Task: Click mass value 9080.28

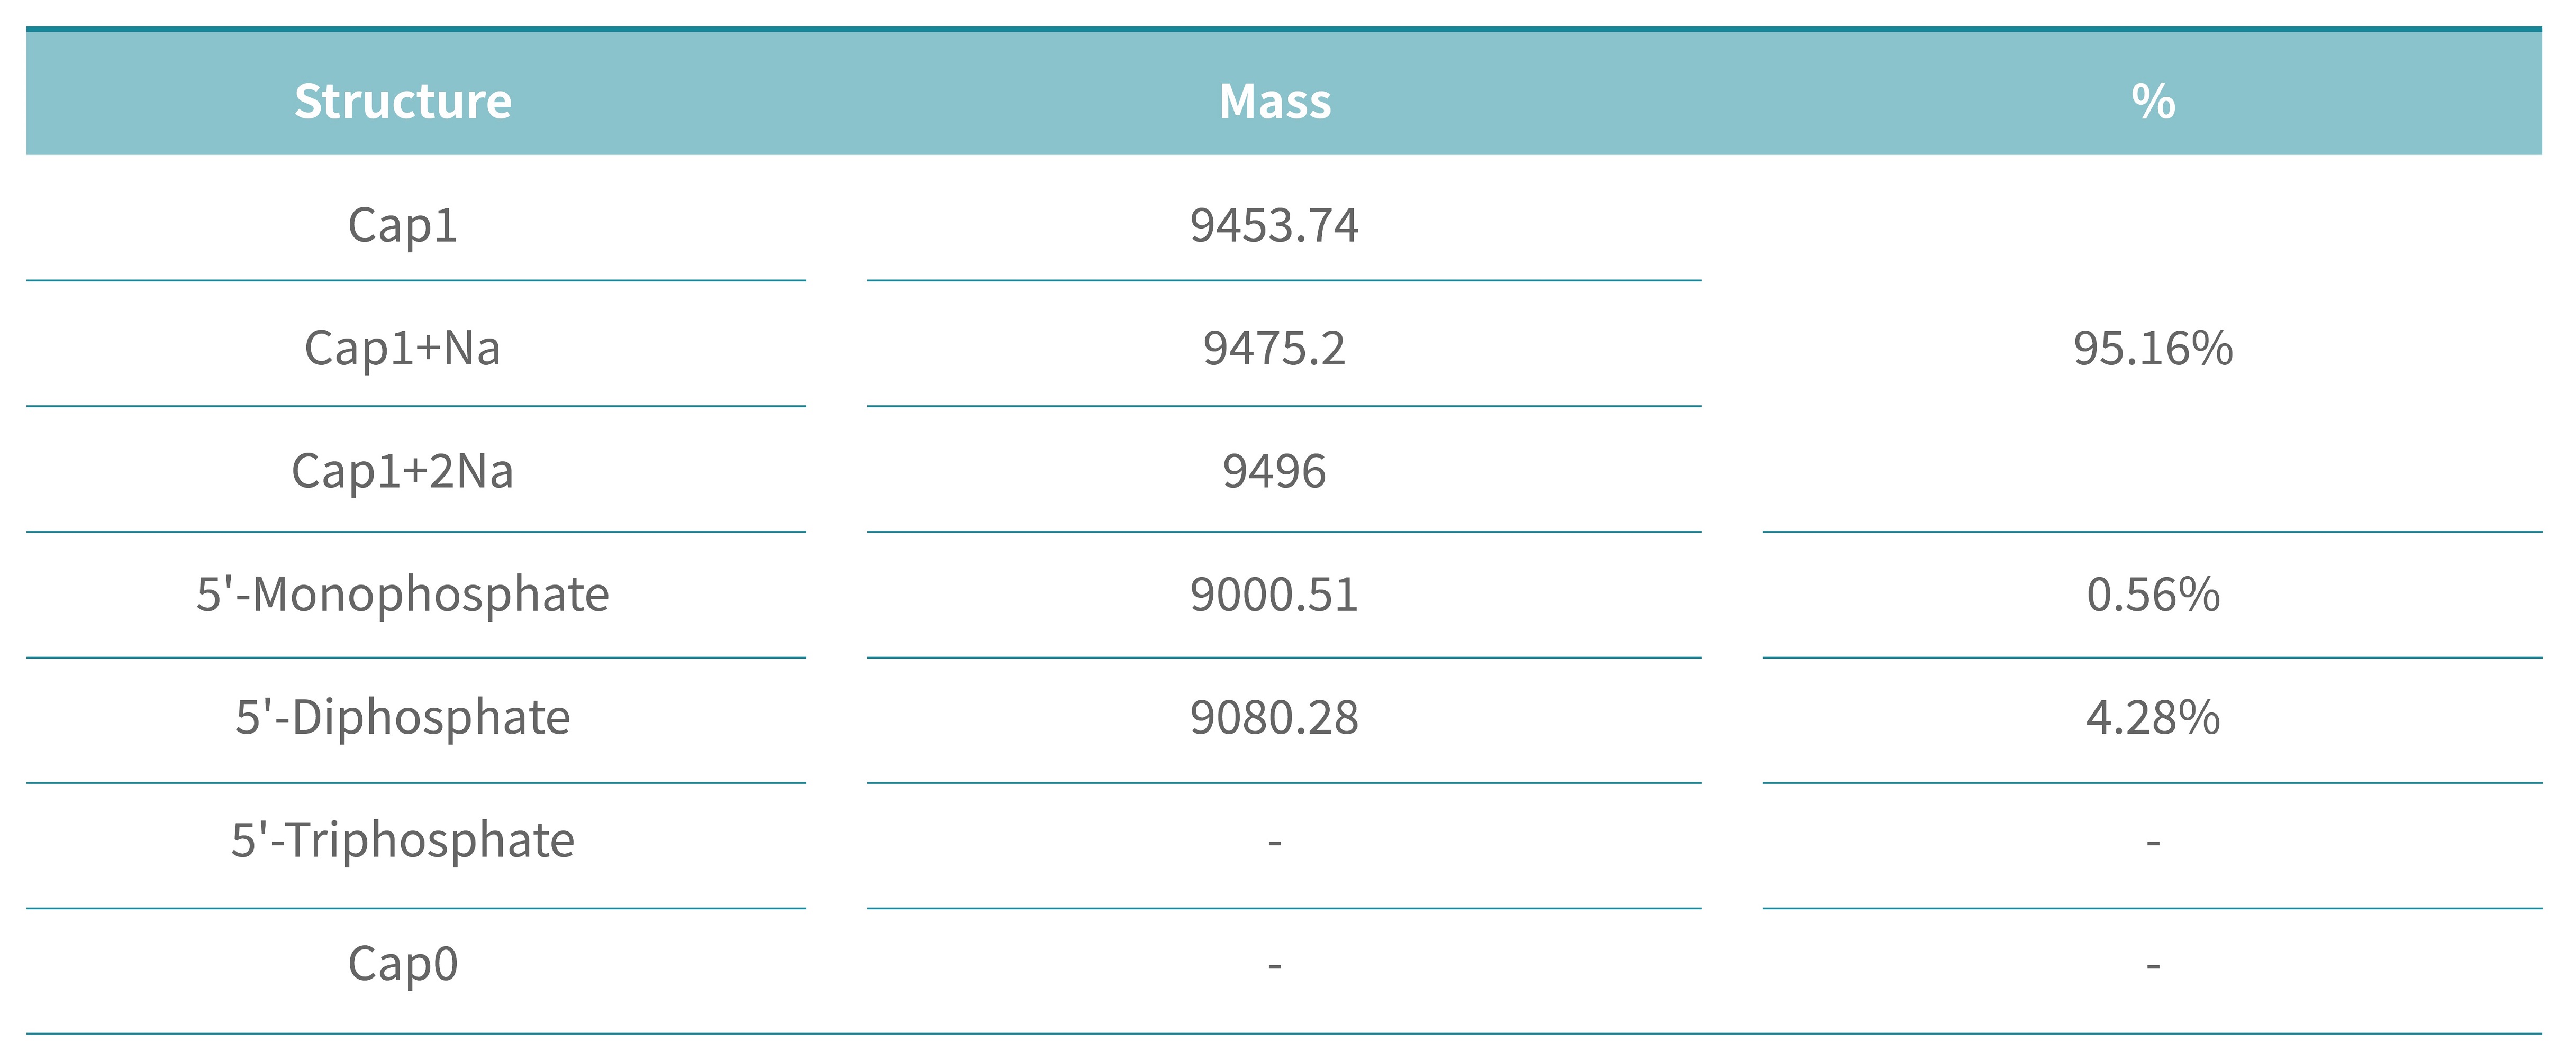Action: tap(1275, 717)
